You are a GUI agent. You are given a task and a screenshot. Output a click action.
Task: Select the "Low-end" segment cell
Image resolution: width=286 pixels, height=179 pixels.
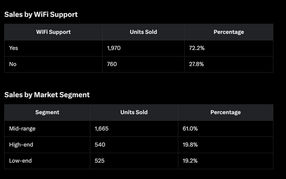pos(20,161)
